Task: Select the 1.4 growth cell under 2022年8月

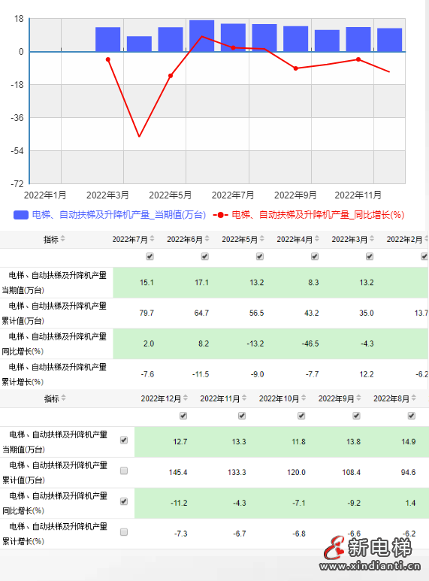Action: [410, 503]
